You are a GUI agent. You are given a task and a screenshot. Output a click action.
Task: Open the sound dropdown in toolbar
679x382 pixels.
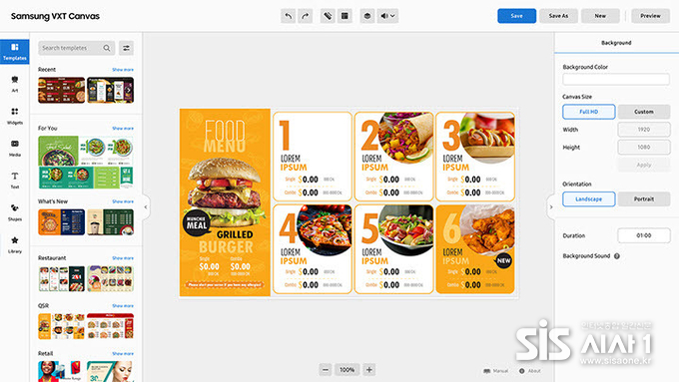pyautogui.click(x=387, y=16)
